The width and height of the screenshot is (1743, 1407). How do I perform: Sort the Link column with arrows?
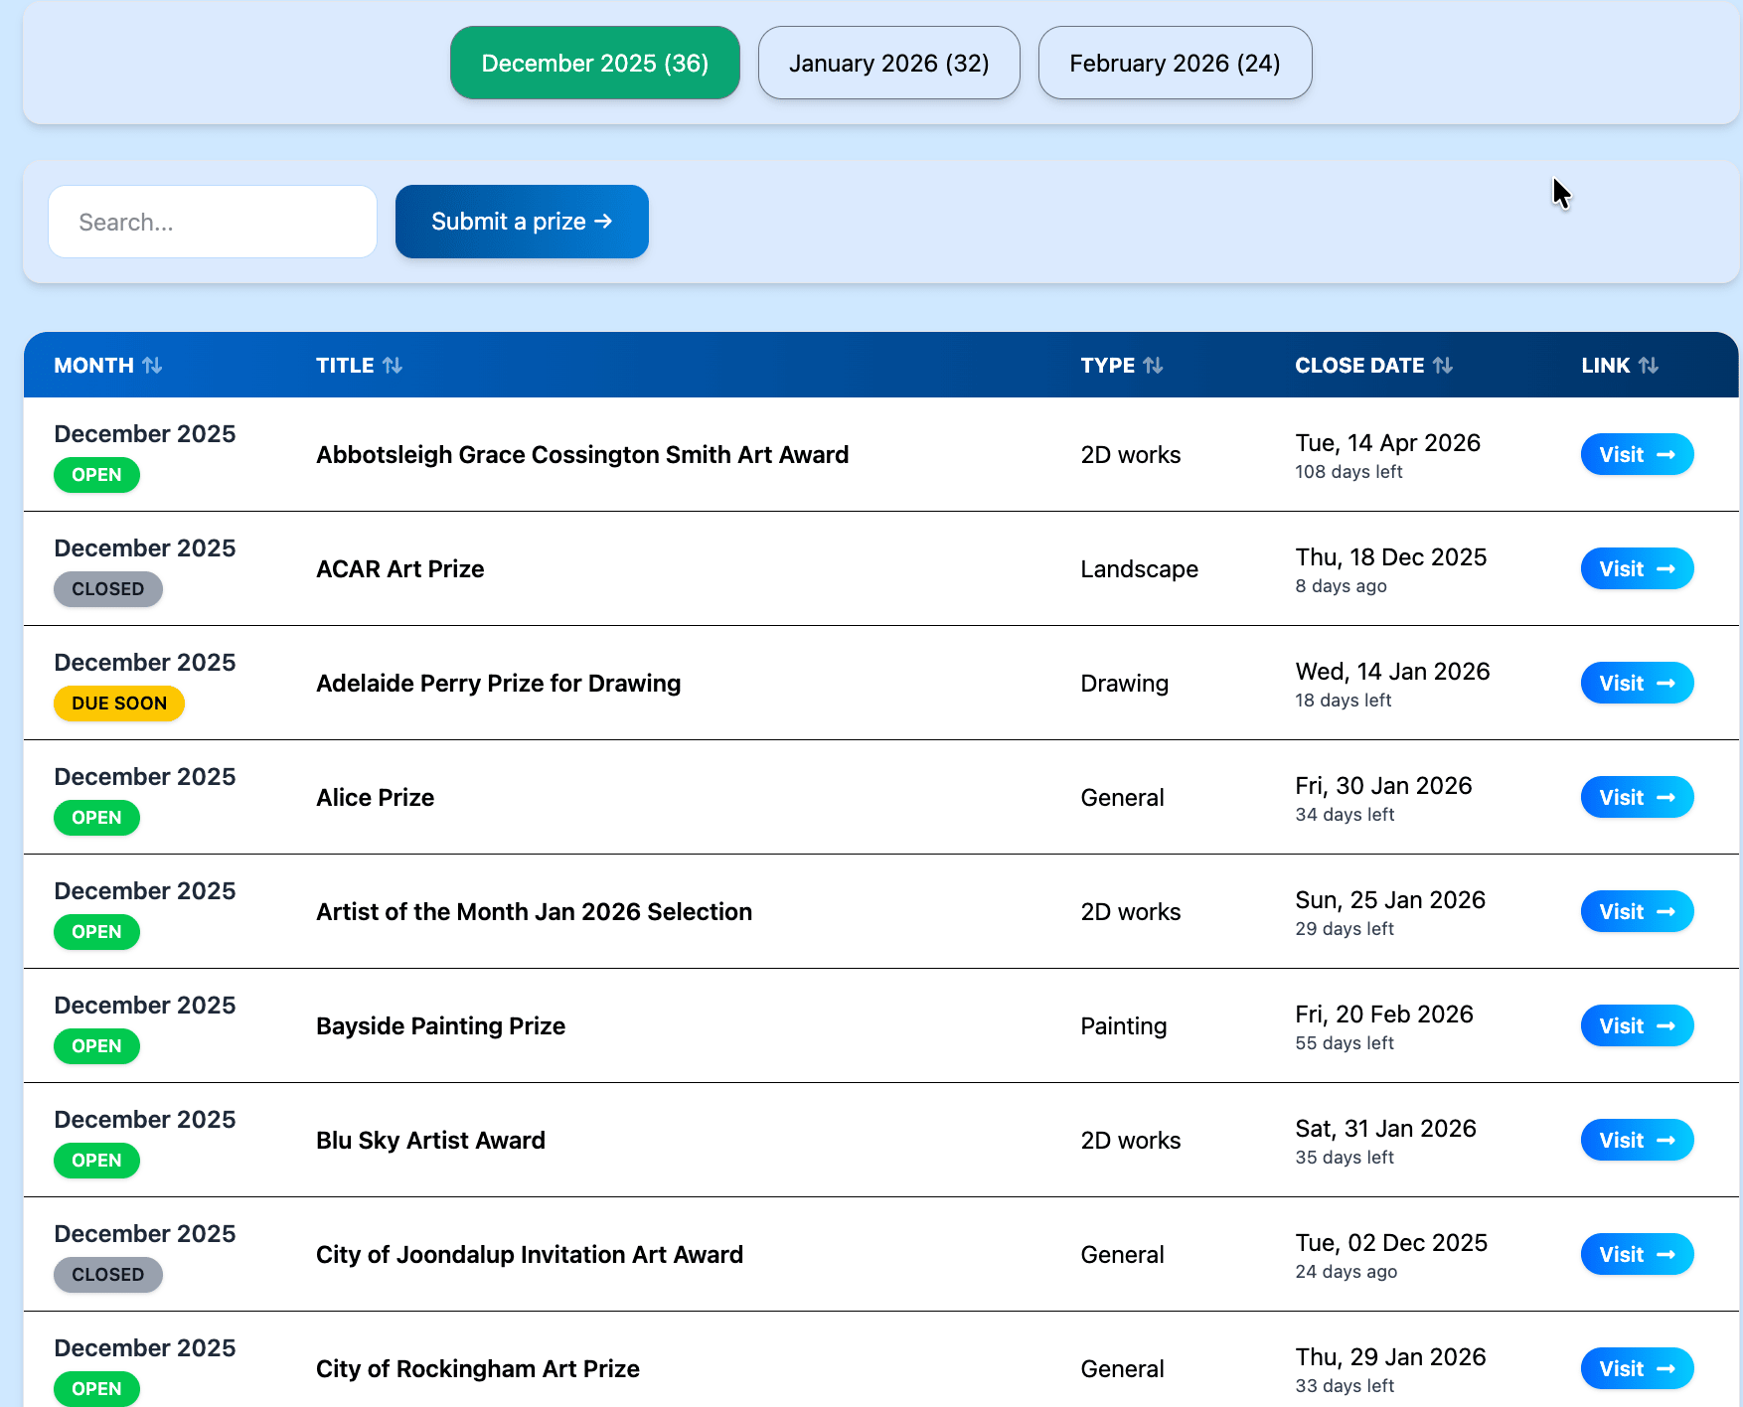tap(1649, 366)
